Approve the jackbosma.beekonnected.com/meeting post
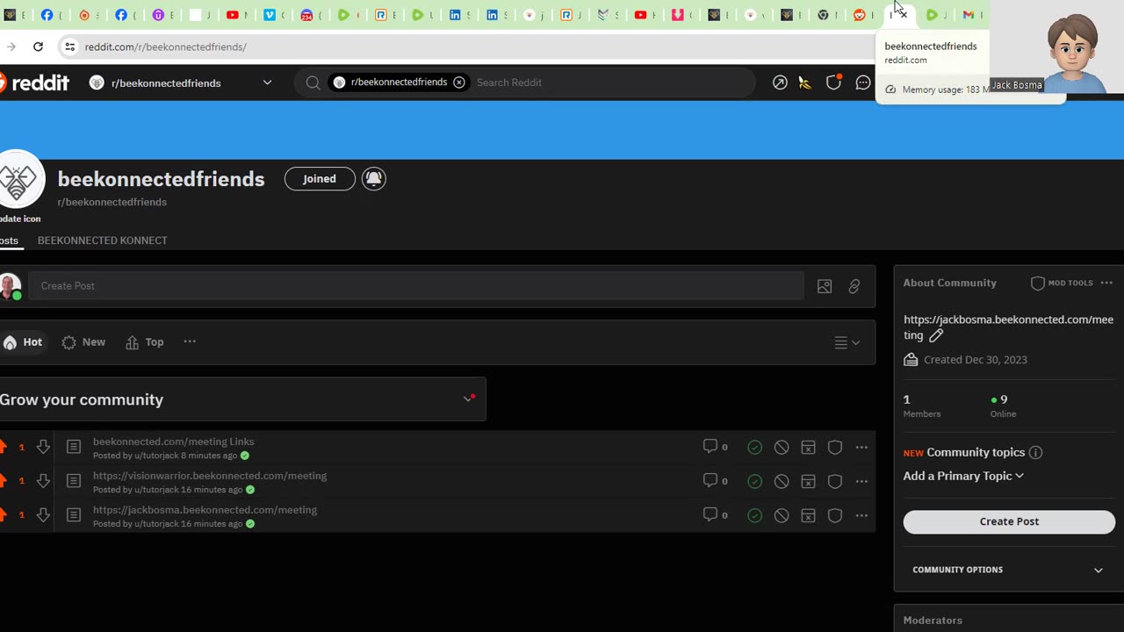Viewport: 1124px width, 632px height. click(754, 516)
